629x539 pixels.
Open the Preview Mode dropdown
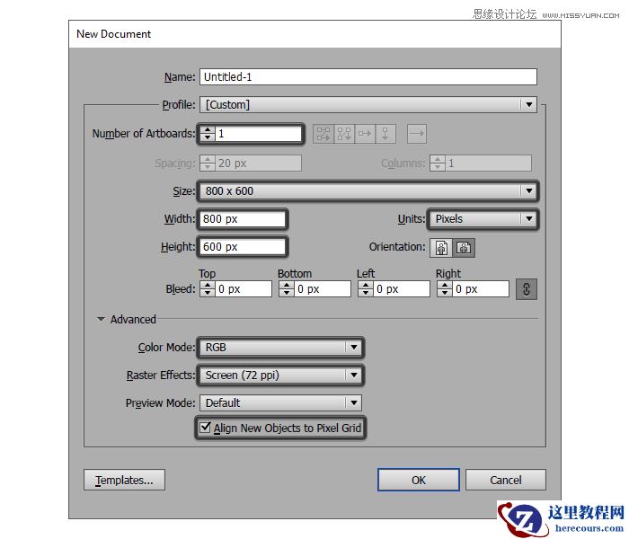coord(280,403)
